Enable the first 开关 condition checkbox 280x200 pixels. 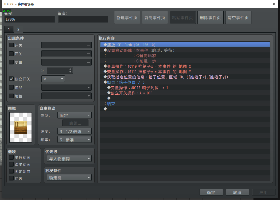pyautogui.click(x=11, y=45)
